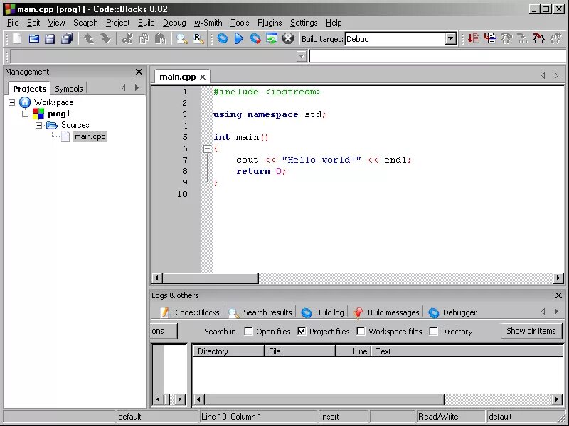Image resolution: width=569 pixels, height=426 pixels.
Task: Collapse the Sources folder node
Action: click(39, 126)
